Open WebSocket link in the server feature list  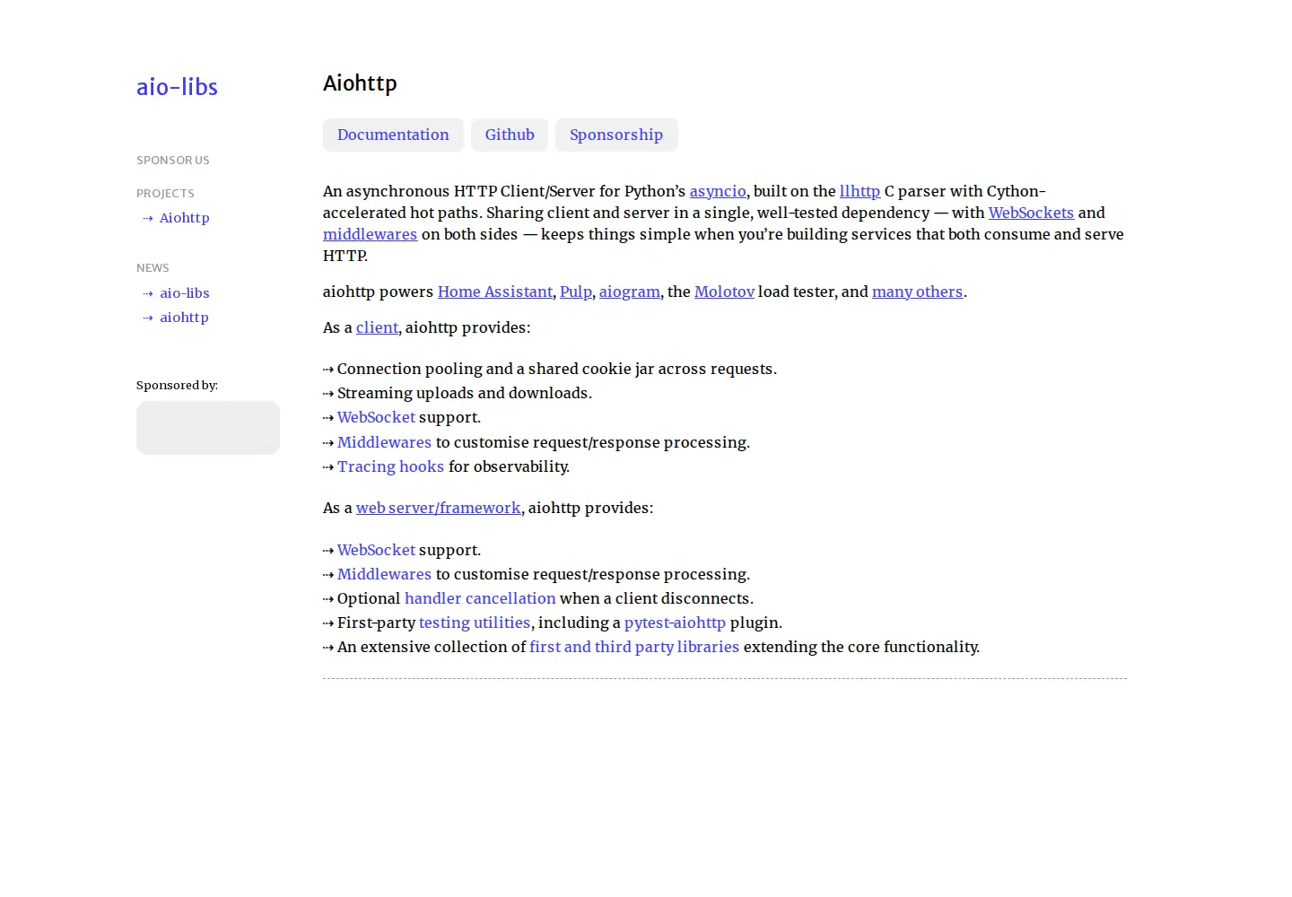click(376, 550)
